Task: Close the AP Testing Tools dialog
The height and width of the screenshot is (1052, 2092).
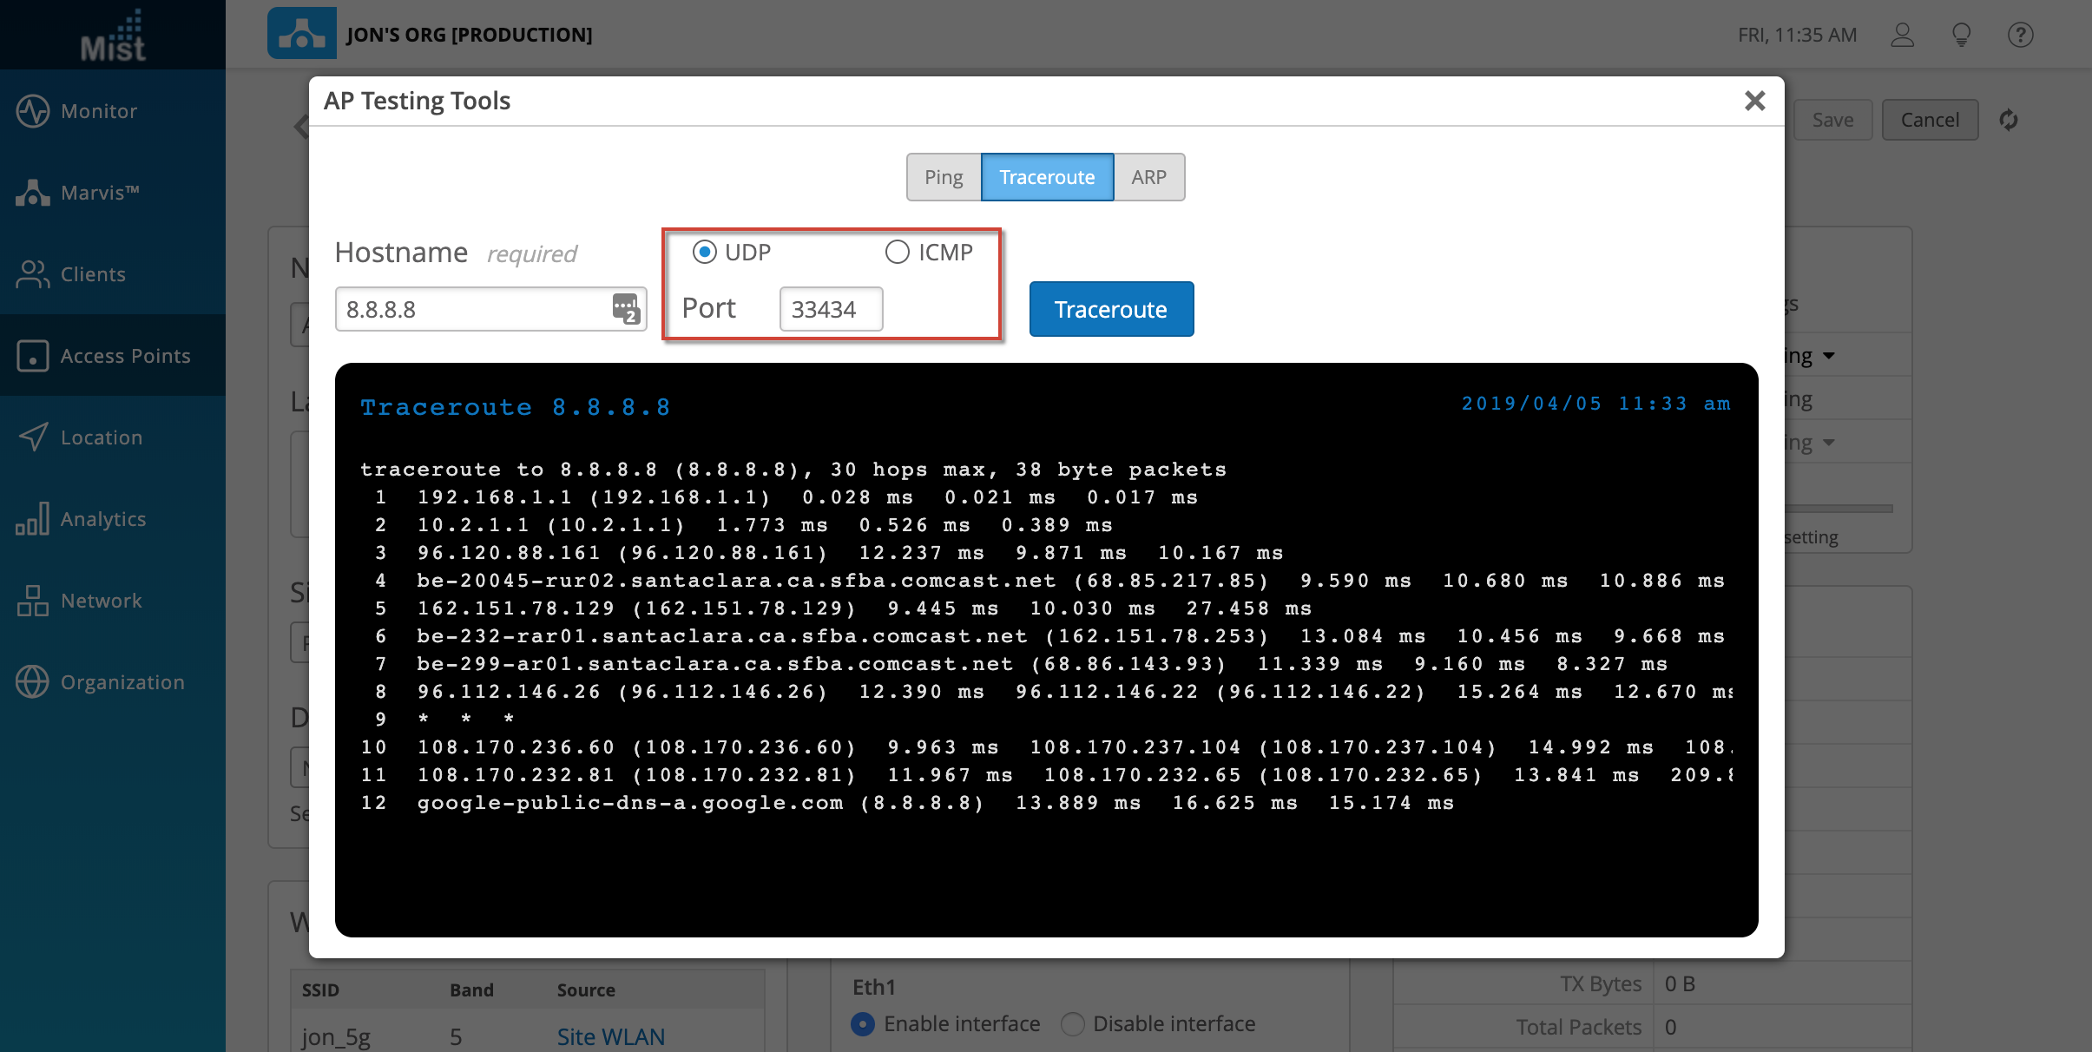Action: point(1754,101)
